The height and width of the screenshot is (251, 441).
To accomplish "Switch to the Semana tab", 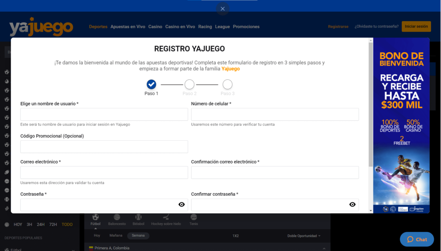I will tap(138, 236).
